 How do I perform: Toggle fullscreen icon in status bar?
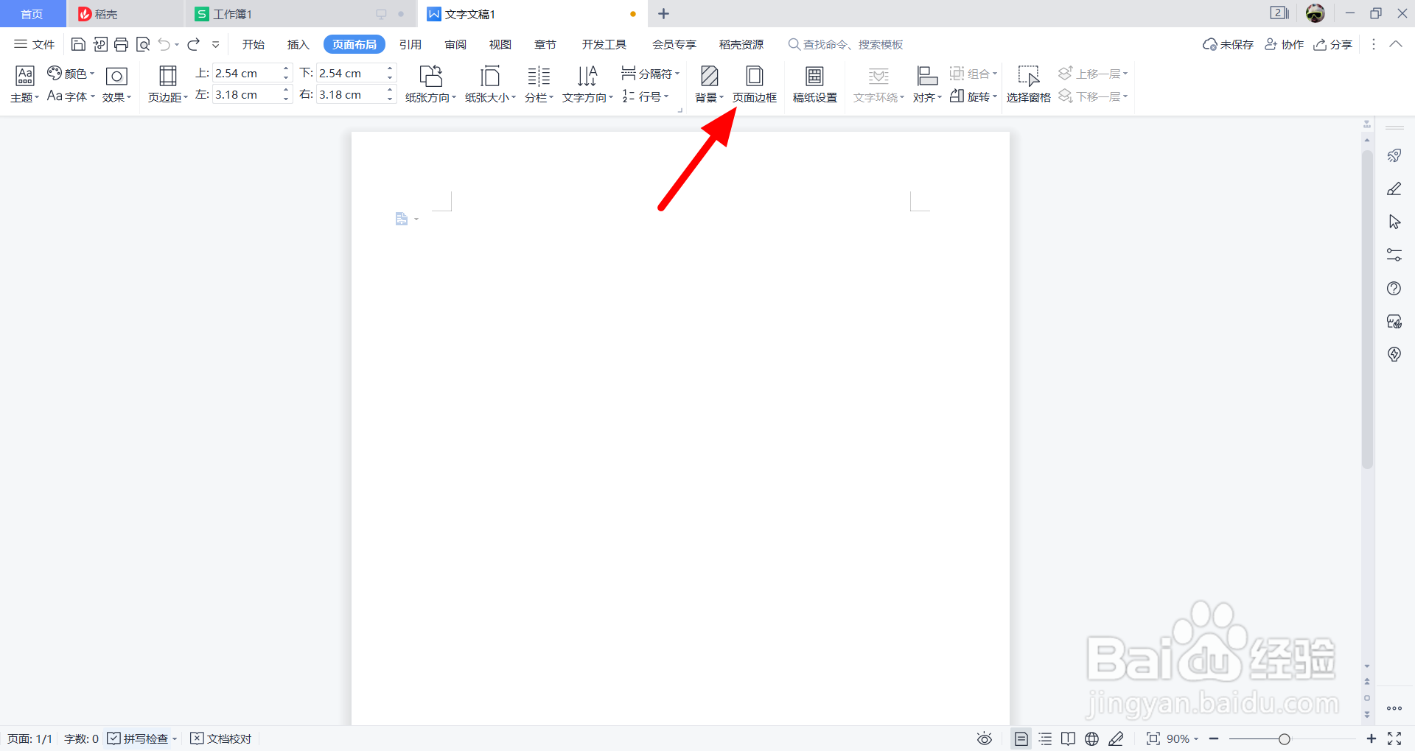click(x=1394, y=738)
